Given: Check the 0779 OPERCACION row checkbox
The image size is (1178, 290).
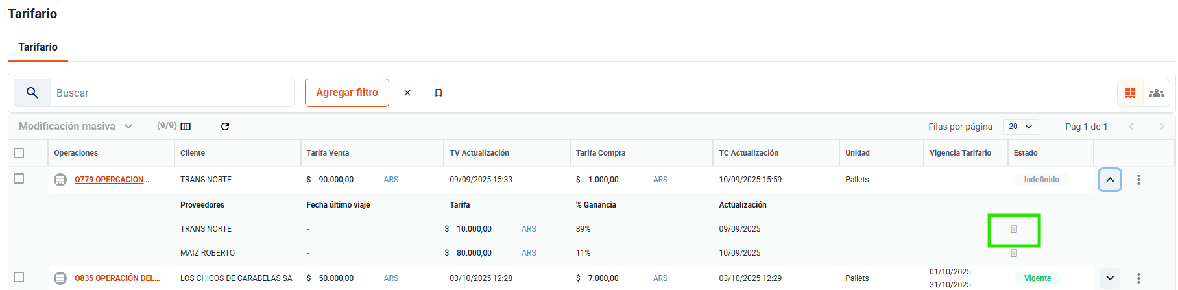Looking at the screenshot, I should click(x=19, y=178).
